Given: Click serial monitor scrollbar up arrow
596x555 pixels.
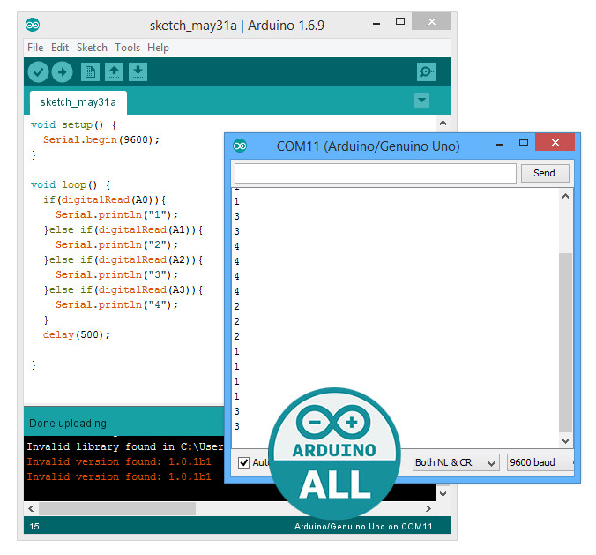Looking at the screenshot, I should (566, 196).
